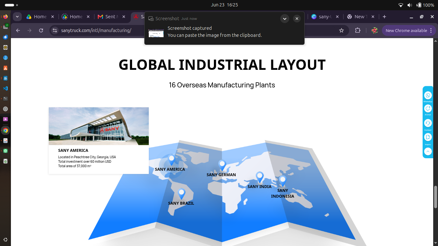This screenshot has height=246, width=438.
Task: Open Terminal from the dock
Action: point(5,99)
